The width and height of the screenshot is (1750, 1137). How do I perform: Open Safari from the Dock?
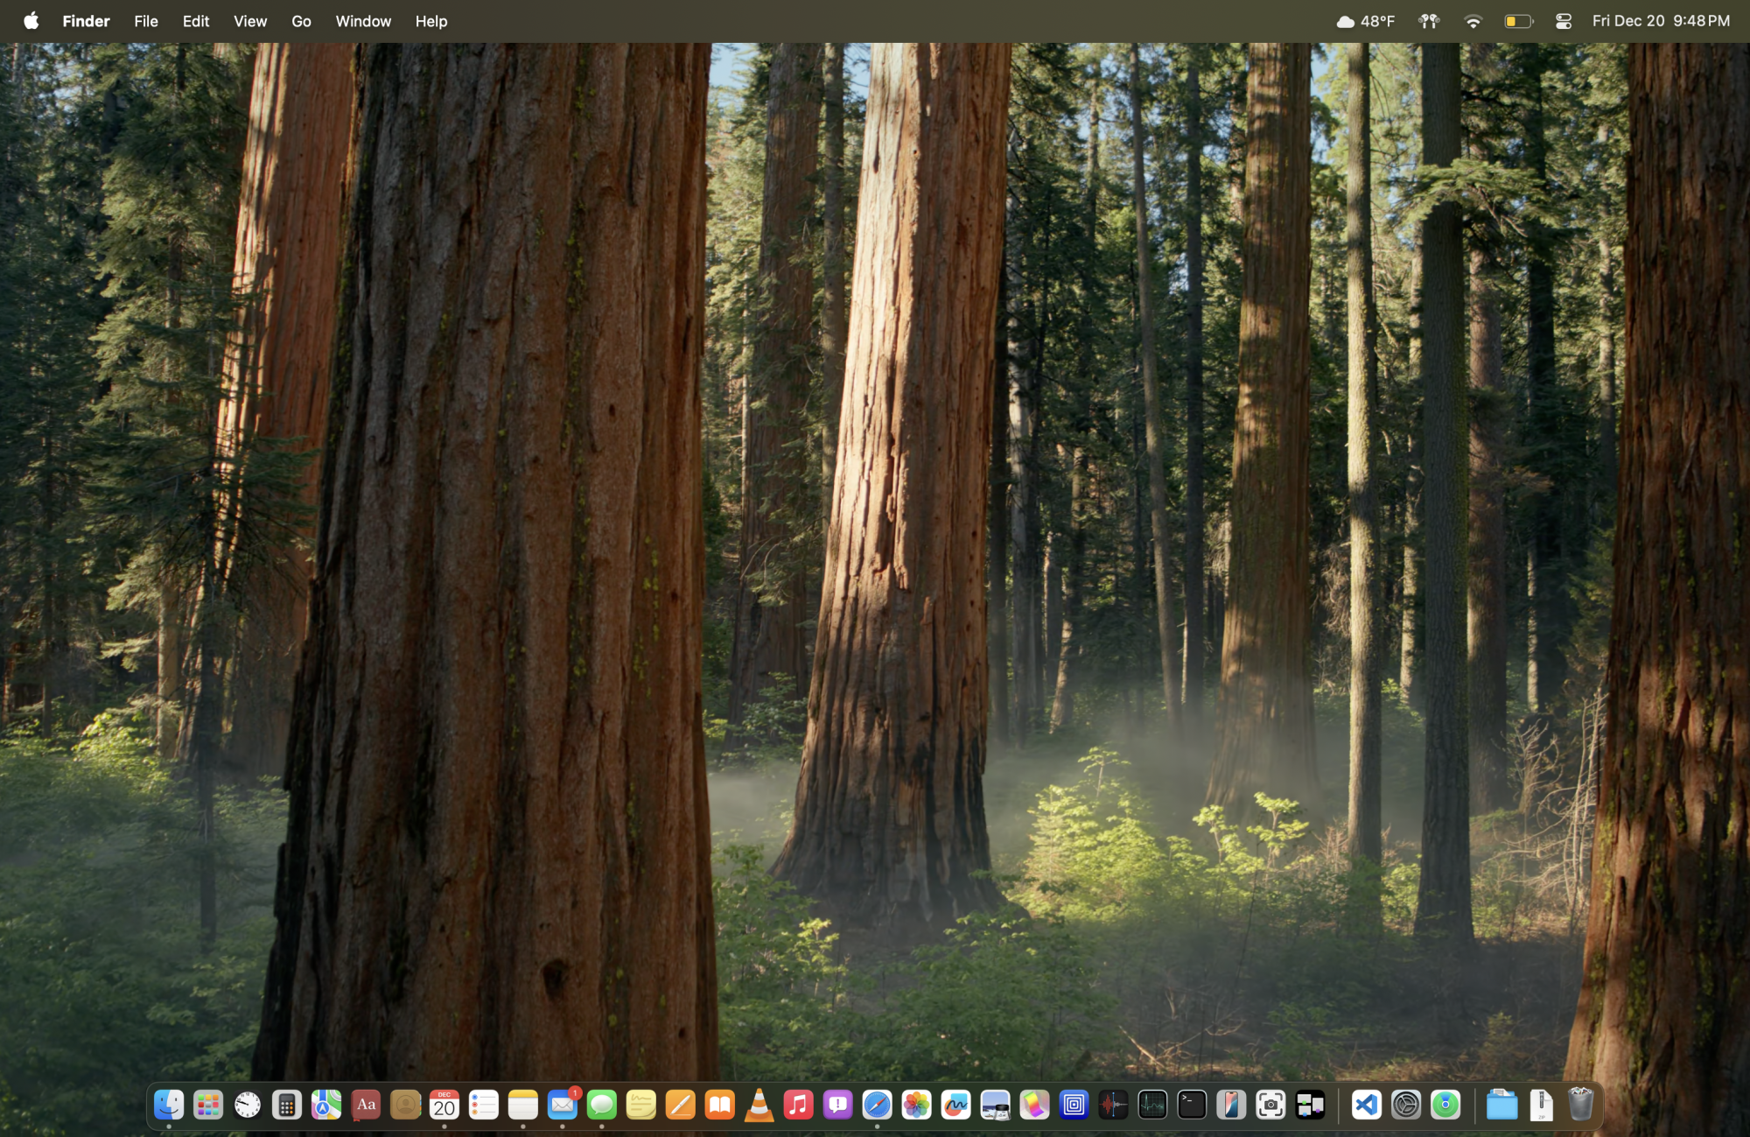[877, 1105]
